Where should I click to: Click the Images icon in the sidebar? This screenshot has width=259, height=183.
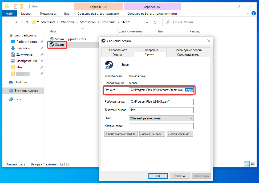[13, 61]
